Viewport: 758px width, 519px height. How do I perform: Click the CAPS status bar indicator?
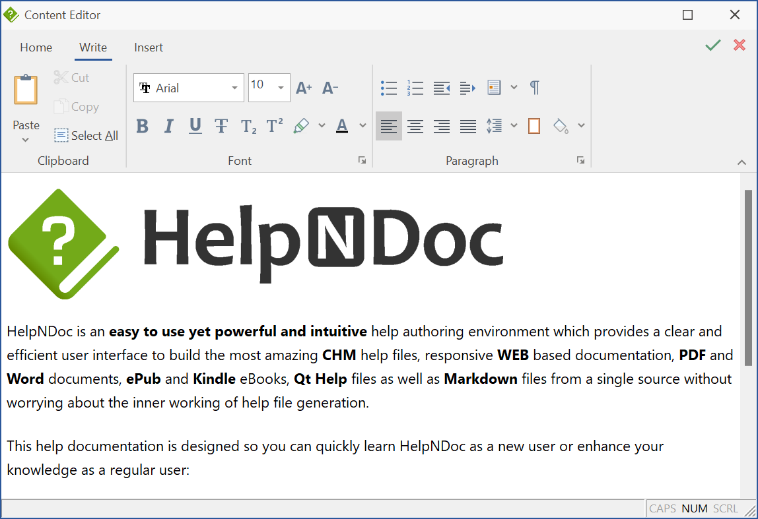[x=662, y=508]
